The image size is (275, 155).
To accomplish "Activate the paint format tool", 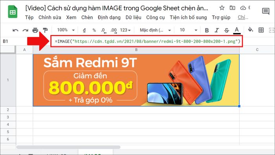I will [x=45, y=30].
